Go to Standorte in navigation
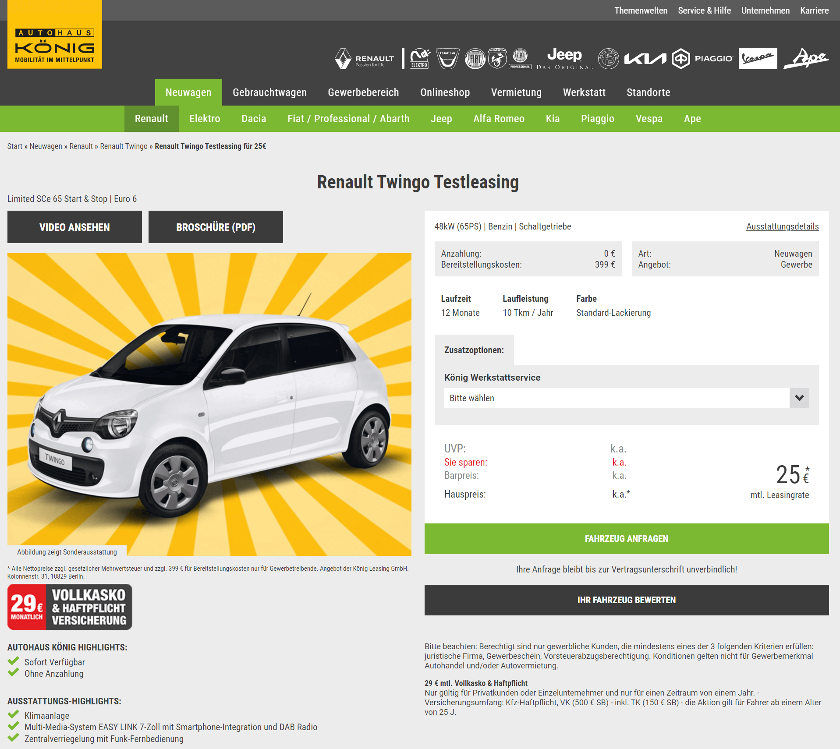Image resolution: width=840 pixels, height=749 pixels. click(648, 92)
